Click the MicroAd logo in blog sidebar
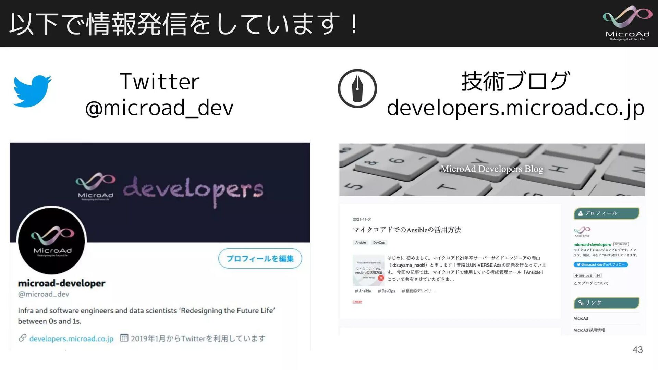 pos(582,231)
